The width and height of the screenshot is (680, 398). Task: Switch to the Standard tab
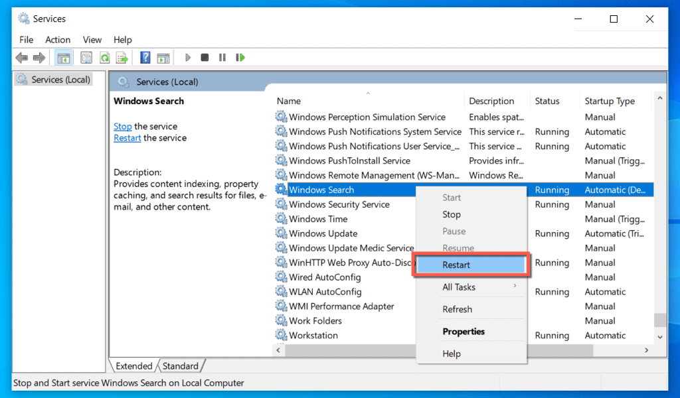(x=181, y=366)
